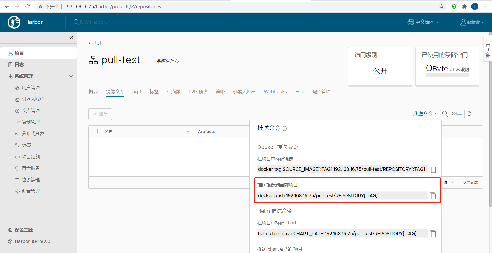The width and height of the screenshot is (492, 253).
Task: Open 标签 in the sidebar
Action: 26,145
